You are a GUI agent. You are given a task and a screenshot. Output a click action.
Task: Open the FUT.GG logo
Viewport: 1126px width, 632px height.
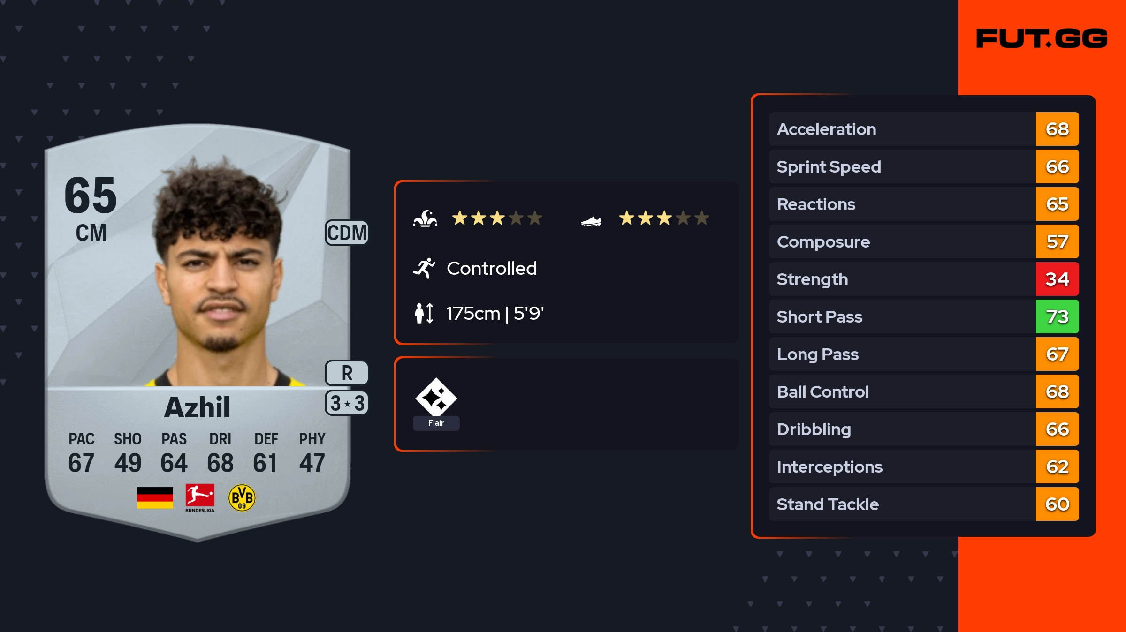[x=1042, y=38]
